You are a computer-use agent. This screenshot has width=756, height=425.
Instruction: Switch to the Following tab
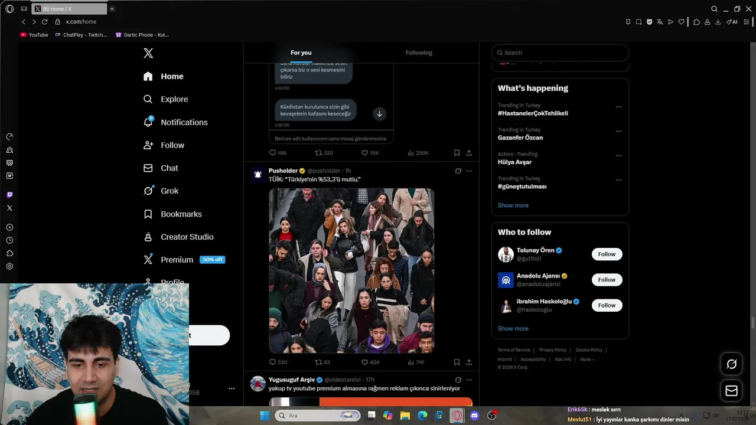[419, 53]
